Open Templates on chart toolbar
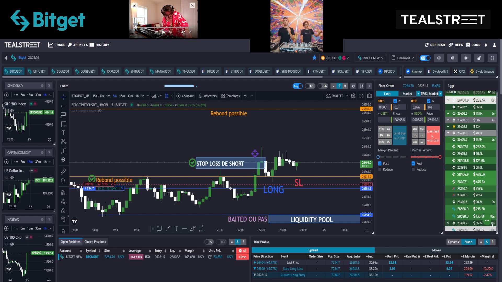The width and height of the screenshot is (502, 282). pos(230,96)
